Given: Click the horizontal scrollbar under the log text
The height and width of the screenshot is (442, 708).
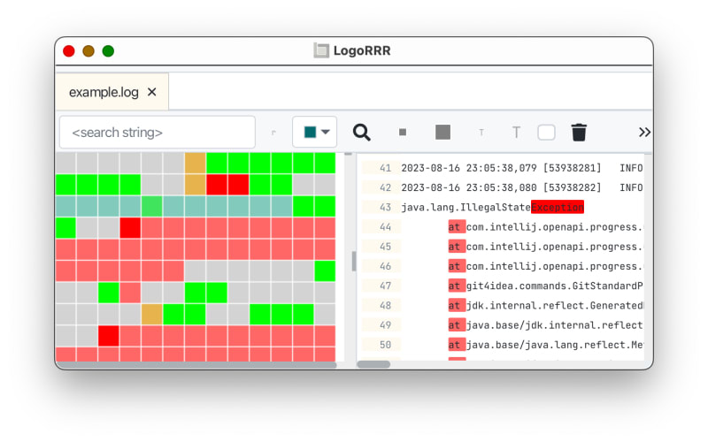Looking at the screenshot, I should pos(373,364).
